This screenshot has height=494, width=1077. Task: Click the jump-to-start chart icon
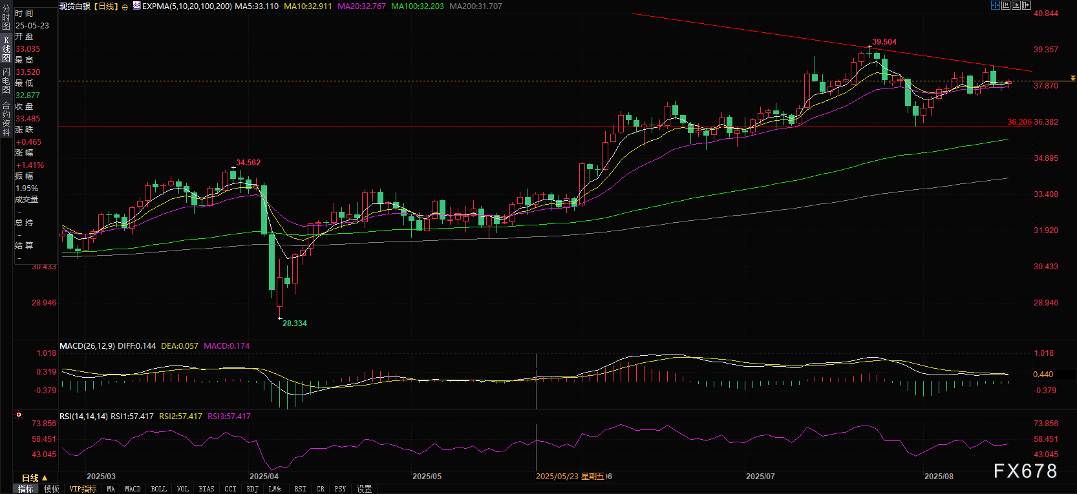tap(1006, 5)
